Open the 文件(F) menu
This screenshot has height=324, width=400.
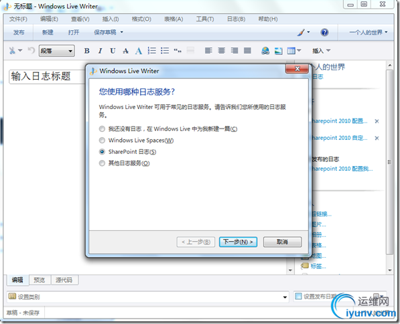(18, 19)
